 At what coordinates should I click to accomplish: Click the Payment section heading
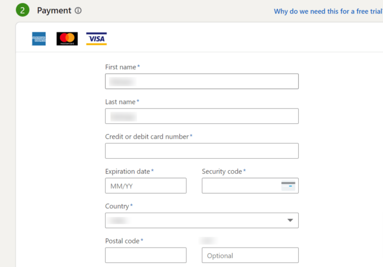pyautogui.click(x=54, y=10)
